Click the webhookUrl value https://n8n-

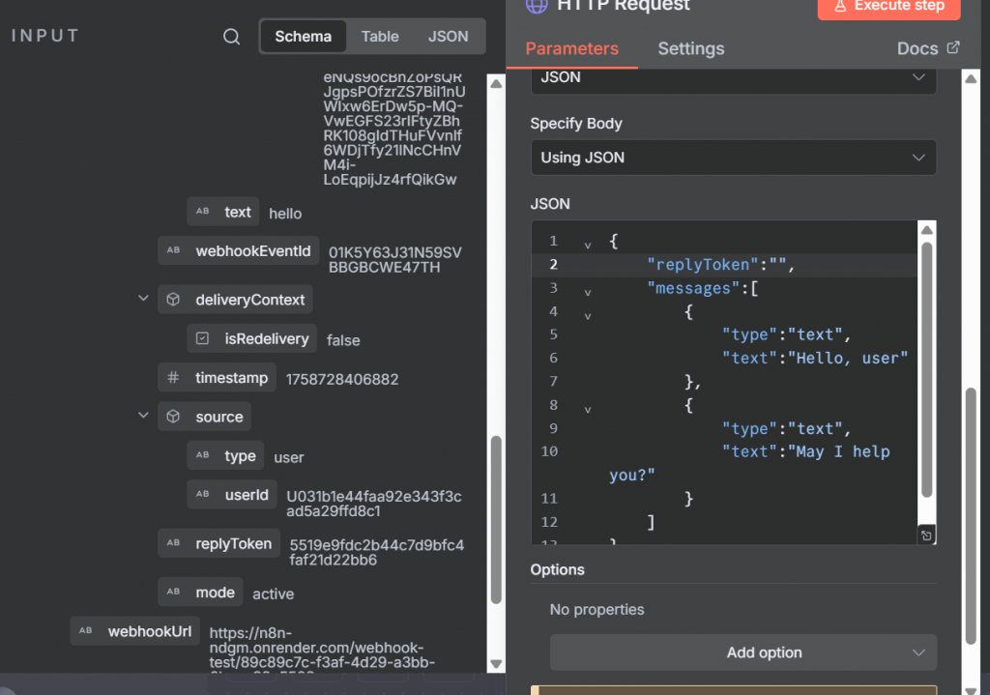coord(250,633)
